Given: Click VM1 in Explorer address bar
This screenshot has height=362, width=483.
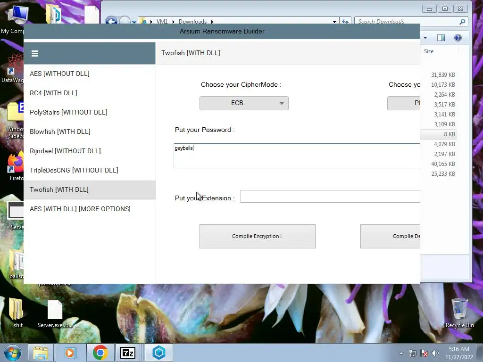Looking at the screenshot, I should pyautogui.click(x=162, y=22).
